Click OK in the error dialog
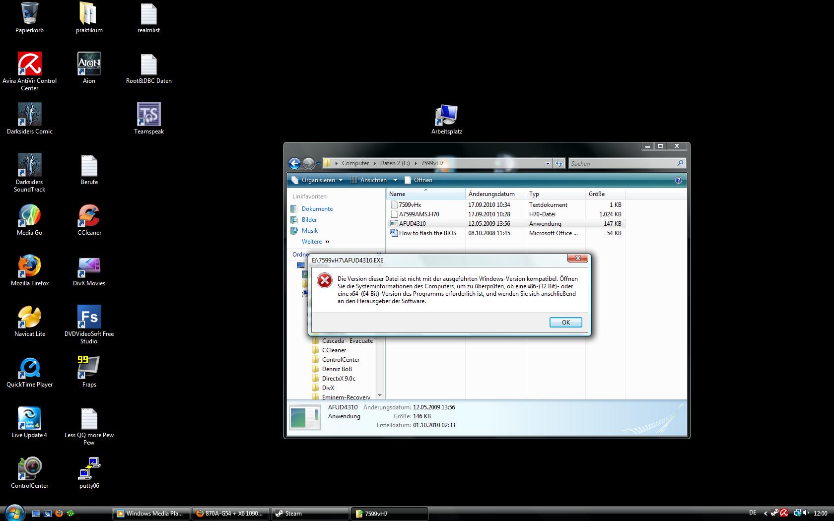 coord(565,322)
